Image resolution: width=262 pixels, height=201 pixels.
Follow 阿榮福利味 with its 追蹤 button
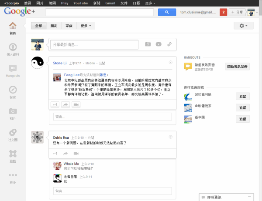point(243,97)
